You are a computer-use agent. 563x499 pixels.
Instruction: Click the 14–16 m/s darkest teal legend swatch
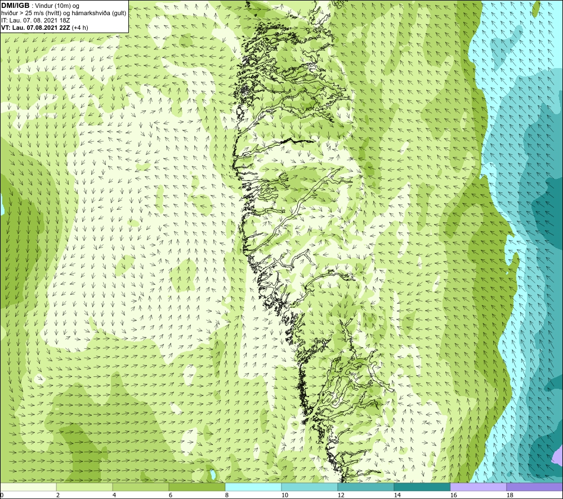click(422, 487)
